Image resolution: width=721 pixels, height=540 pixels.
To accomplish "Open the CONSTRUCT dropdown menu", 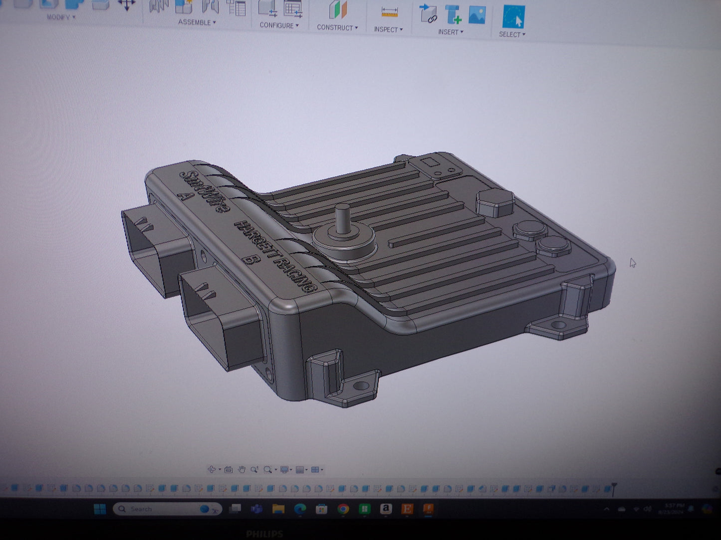I will pos(337,28).
